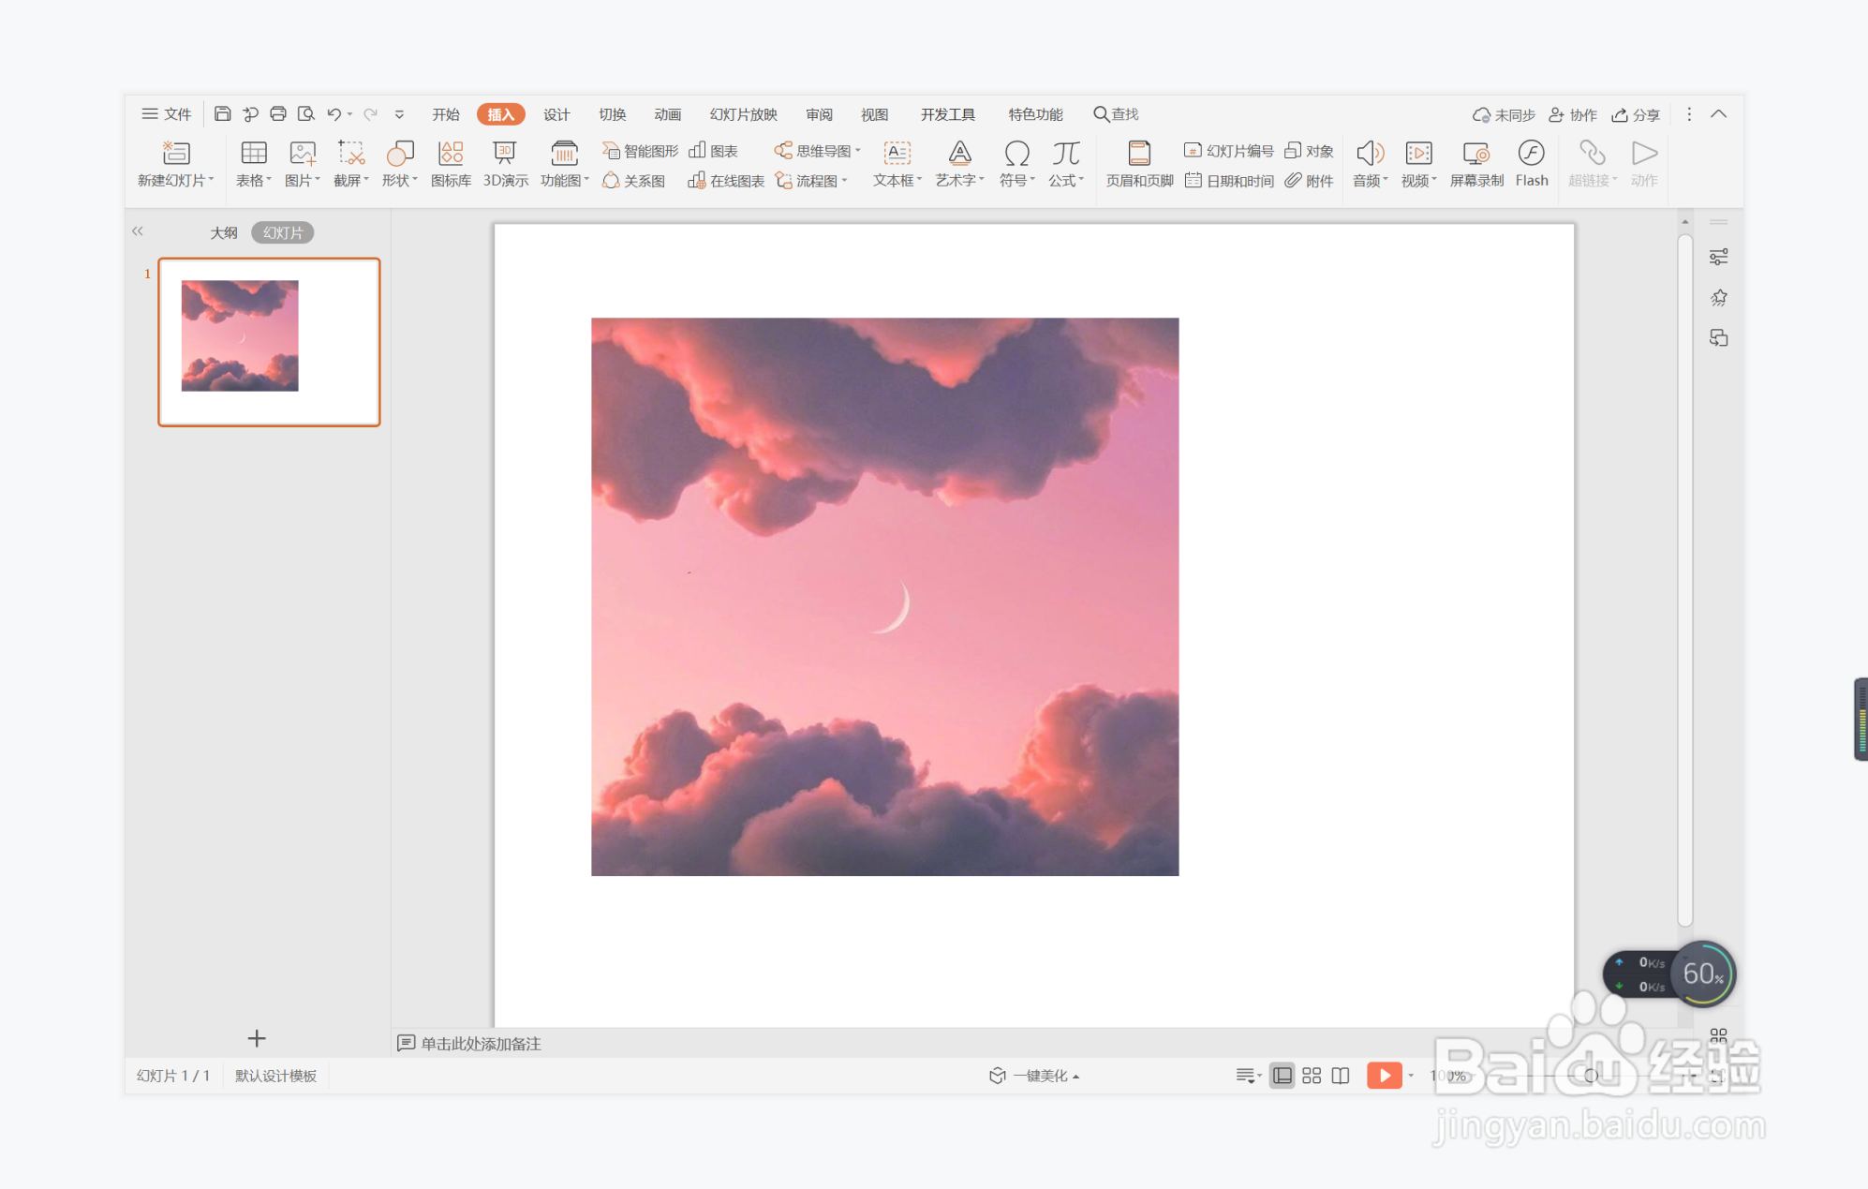Collapse the ribbon with the chevron

pos(1718,114)
